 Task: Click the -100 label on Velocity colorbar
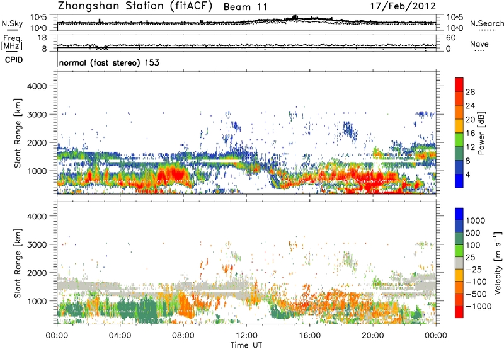(476, 282)
